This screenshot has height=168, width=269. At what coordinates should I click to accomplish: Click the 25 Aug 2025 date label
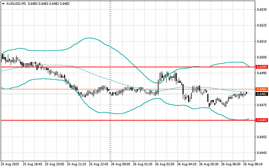(x=10, y=164)
